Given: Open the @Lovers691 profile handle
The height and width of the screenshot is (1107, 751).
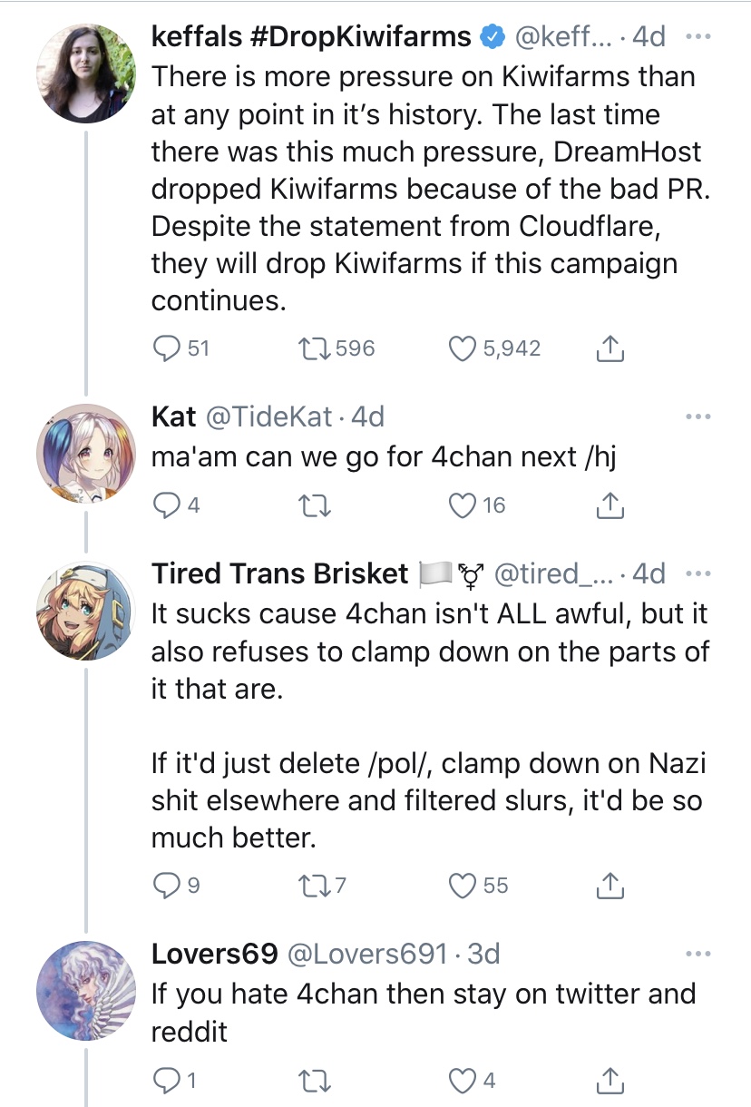Looking at the screenshot, I should coord(366,954).
